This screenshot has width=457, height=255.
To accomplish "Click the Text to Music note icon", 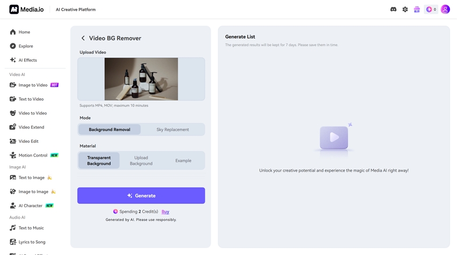I will click(13, 228).
